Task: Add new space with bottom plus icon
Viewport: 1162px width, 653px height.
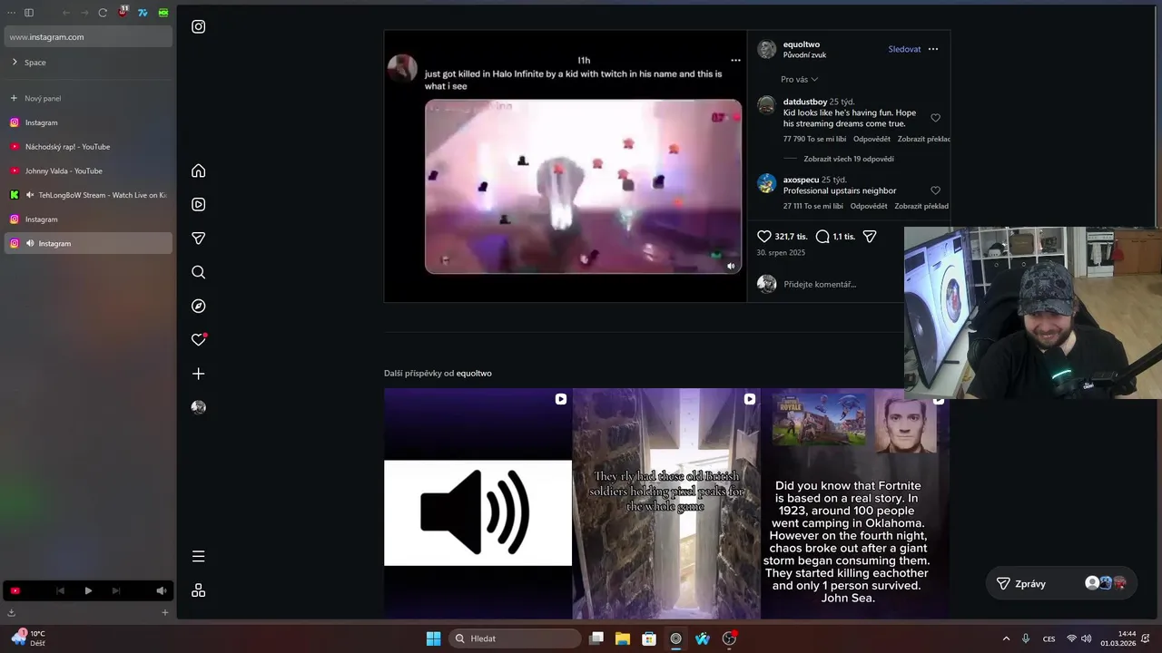Action: tap(164, 612)
